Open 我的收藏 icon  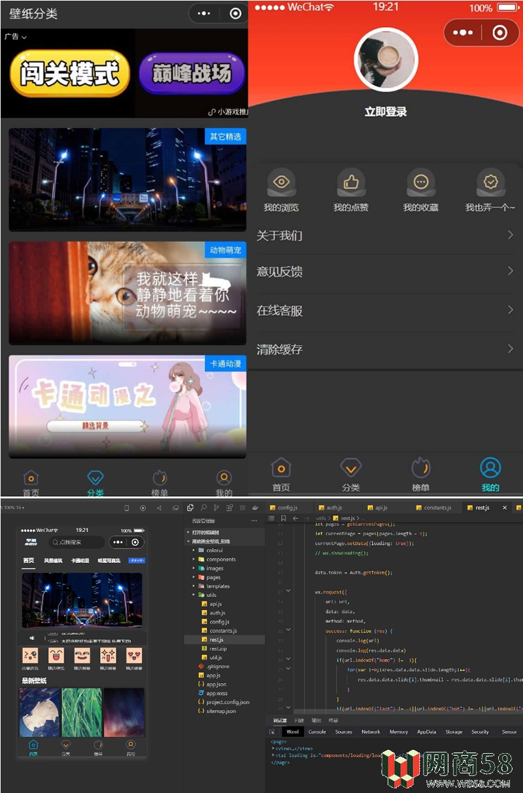[420, 182]
